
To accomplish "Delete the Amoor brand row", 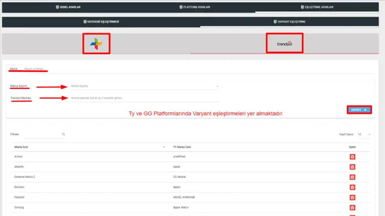I will [x=352, y=157].
